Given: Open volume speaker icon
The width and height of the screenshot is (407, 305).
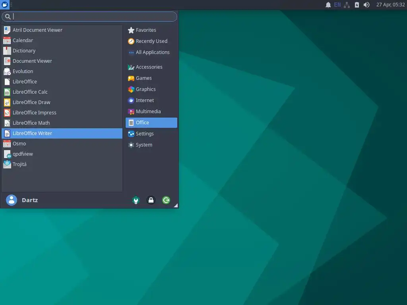Looking at the screenshot, I should (366, 5).
